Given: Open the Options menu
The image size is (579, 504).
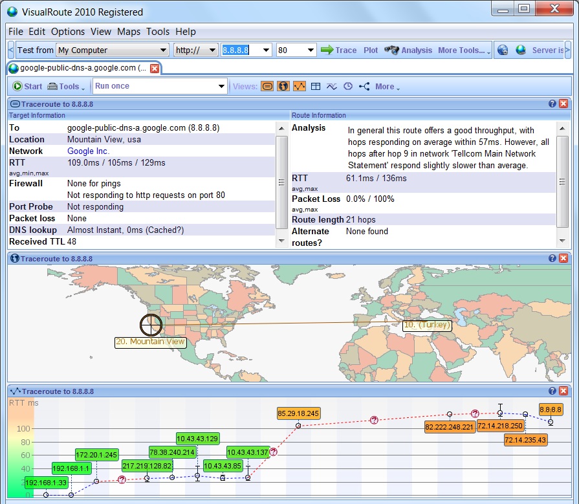Looking at the screenshot, I should pyautogui.click(x=68, y=32).
